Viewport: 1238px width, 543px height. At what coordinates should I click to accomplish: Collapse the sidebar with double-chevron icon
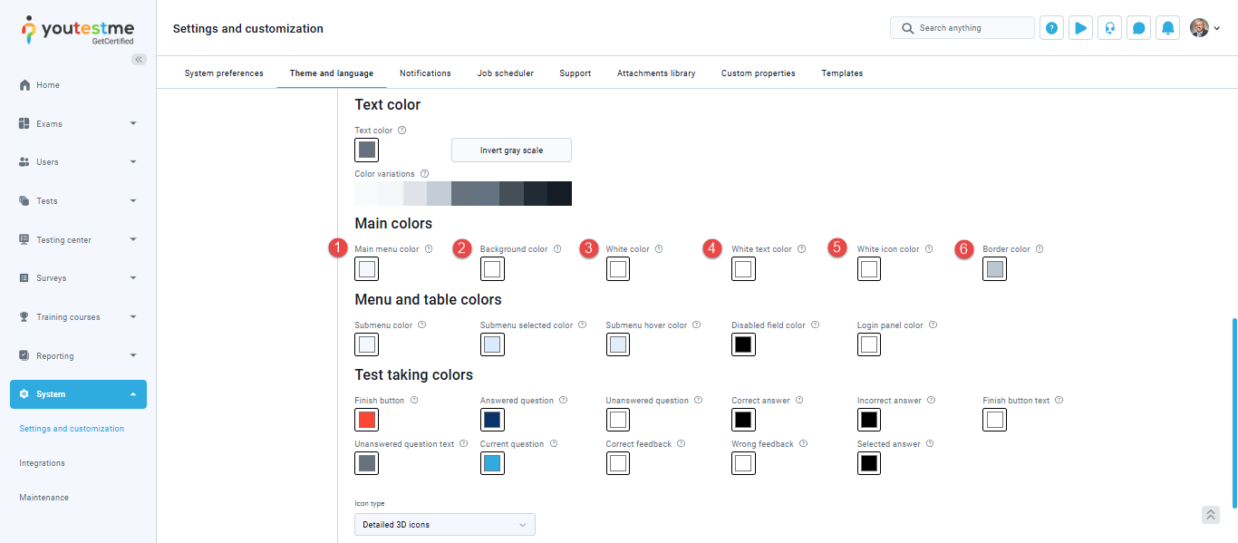pos(139,59)
